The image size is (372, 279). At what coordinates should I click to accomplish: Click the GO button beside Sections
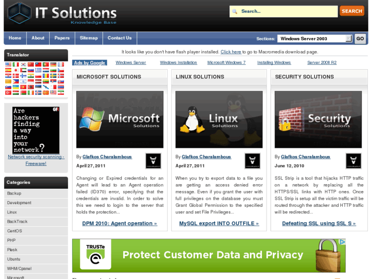(360, 38)
